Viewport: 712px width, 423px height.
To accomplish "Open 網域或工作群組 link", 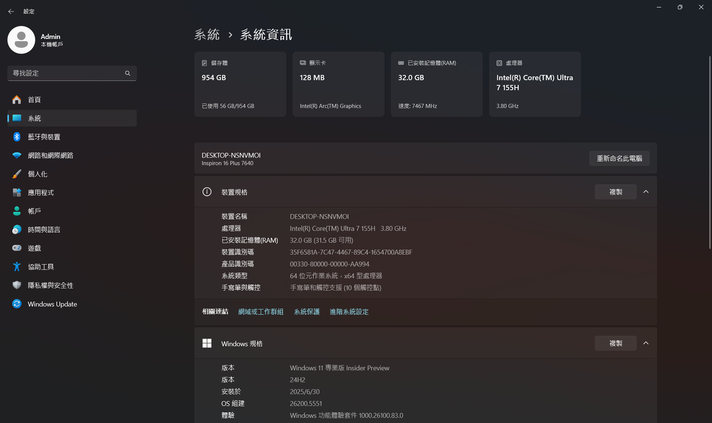I will click(x=261, y=312).
